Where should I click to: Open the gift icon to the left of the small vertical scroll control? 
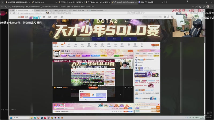coord(127,105)
